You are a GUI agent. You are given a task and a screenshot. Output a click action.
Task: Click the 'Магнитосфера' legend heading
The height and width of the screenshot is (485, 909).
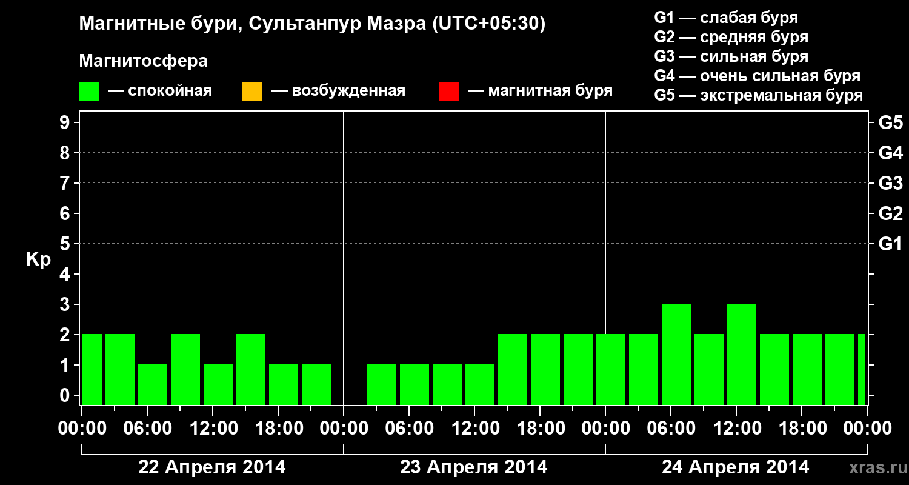(144, 61)
